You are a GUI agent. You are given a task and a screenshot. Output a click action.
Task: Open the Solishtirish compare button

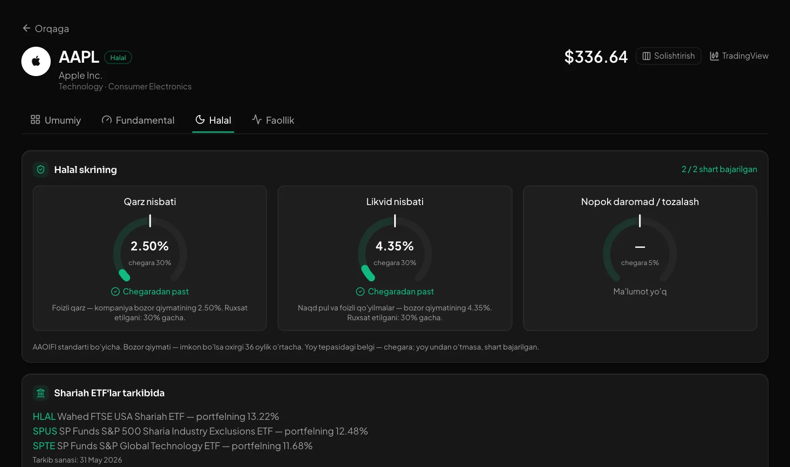pos(668,56)
